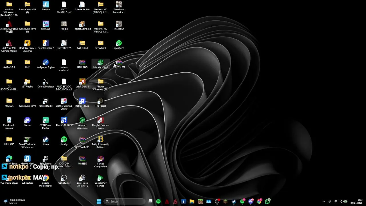Open The Forest desktop shortcut
366x206 pixels.
click(100, 102)
